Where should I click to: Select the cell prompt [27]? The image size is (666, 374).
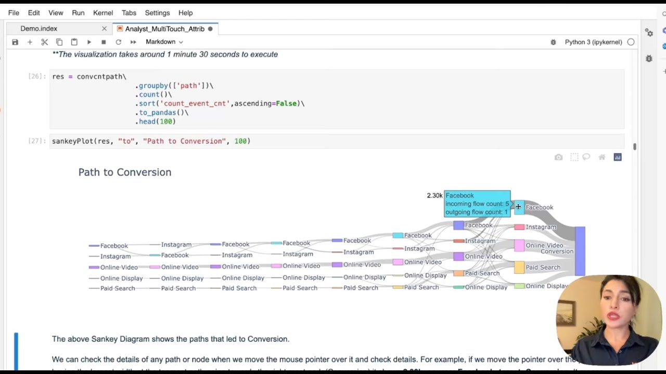point(37,141)
